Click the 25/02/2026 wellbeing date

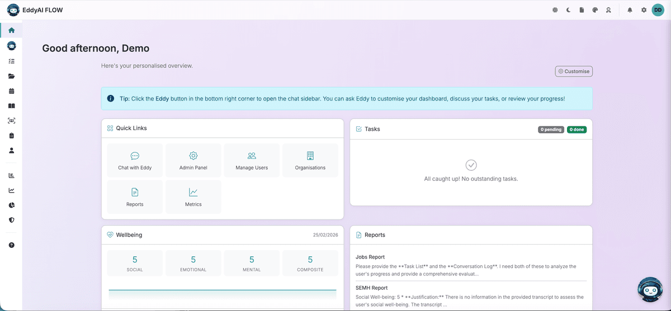coord(325,235)
